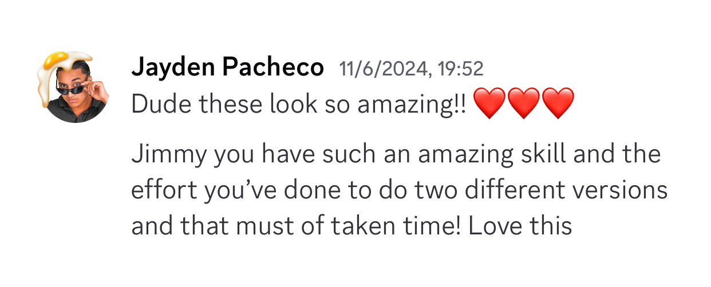Click the word 'Dude' in the message
The height and width of the screenshot is (287, 711).
tap(156, 103)
